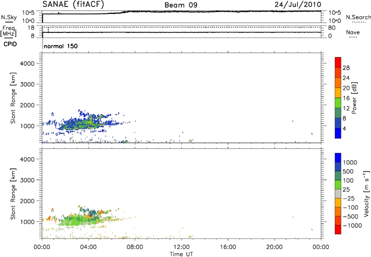This screenshot has width=371, height=257.
Task: Click the gray -25 to 25 velocity swatch
Action: [338, 193]
